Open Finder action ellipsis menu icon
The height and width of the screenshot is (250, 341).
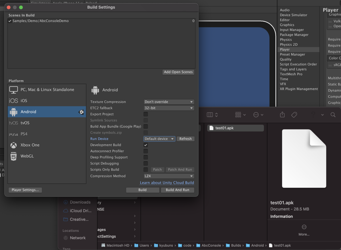click(x=258, y=115)
